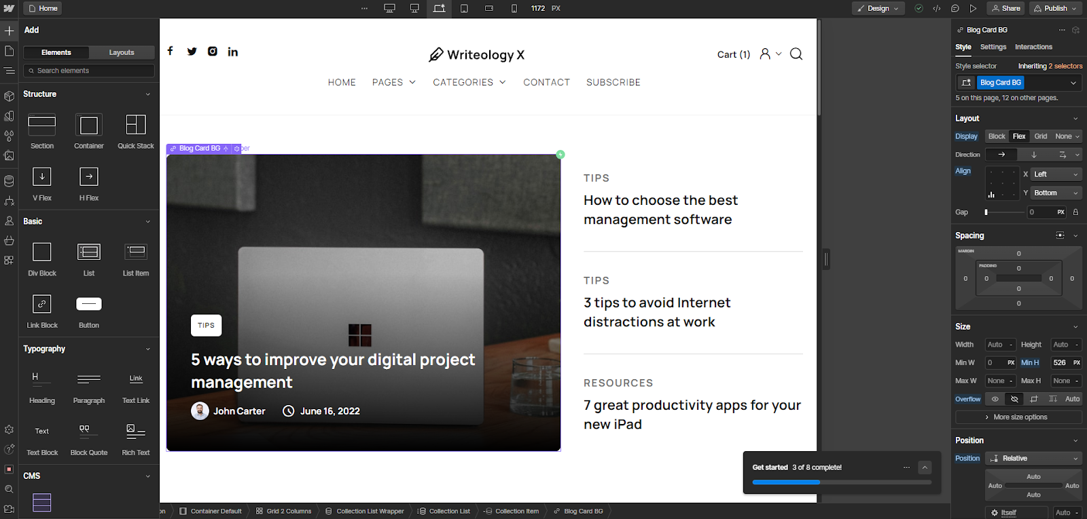
Task: Select the tablet breakpoint icon
Action: tap(464, 8)
